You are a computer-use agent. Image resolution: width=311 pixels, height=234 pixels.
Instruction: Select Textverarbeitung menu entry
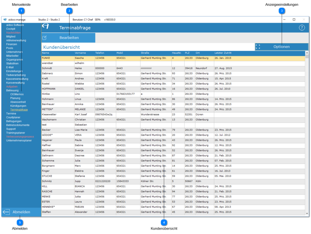[16, 75]
